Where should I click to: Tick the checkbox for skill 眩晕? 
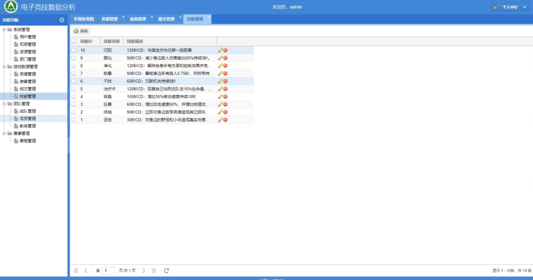coord(74,73)
